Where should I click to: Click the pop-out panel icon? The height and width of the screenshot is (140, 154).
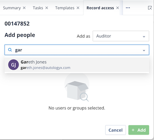150,8
